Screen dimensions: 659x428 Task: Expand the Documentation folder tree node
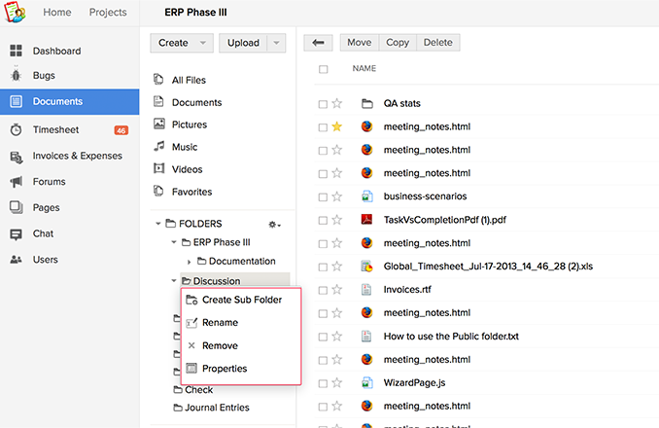pyautogui.click(x=190, y=262)
